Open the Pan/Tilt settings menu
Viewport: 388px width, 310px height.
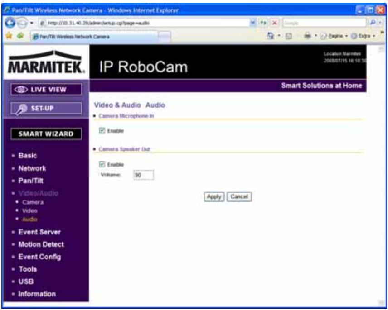click(31, 181)
